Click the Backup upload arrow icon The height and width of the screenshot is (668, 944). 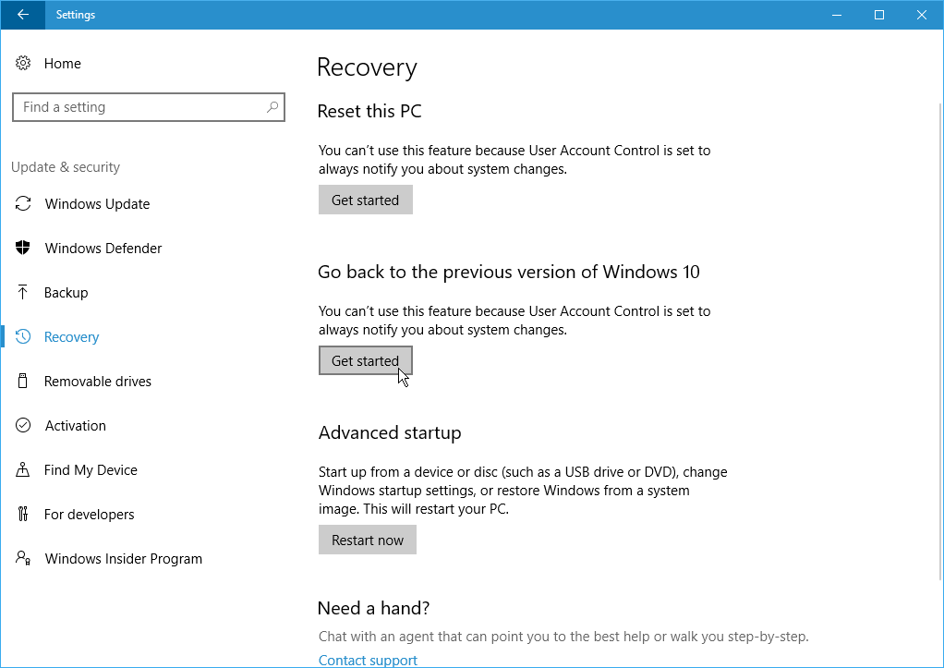click(x=24, y=293)
